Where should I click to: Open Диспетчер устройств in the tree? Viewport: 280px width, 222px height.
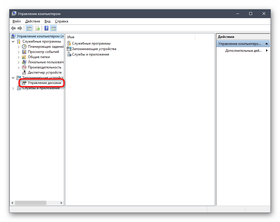44,72
